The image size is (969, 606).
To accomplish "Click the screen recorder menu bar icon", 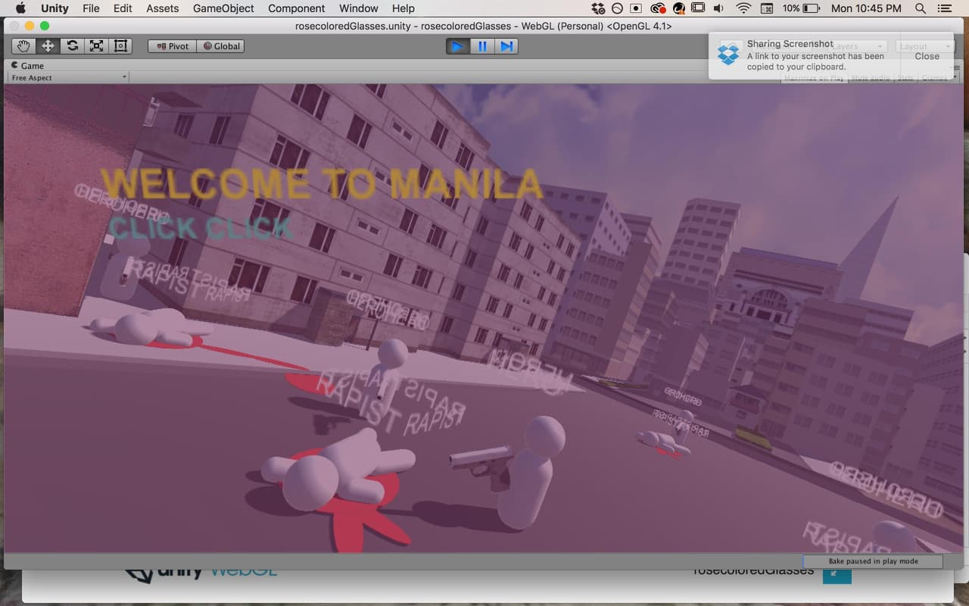I will [637, 8].
